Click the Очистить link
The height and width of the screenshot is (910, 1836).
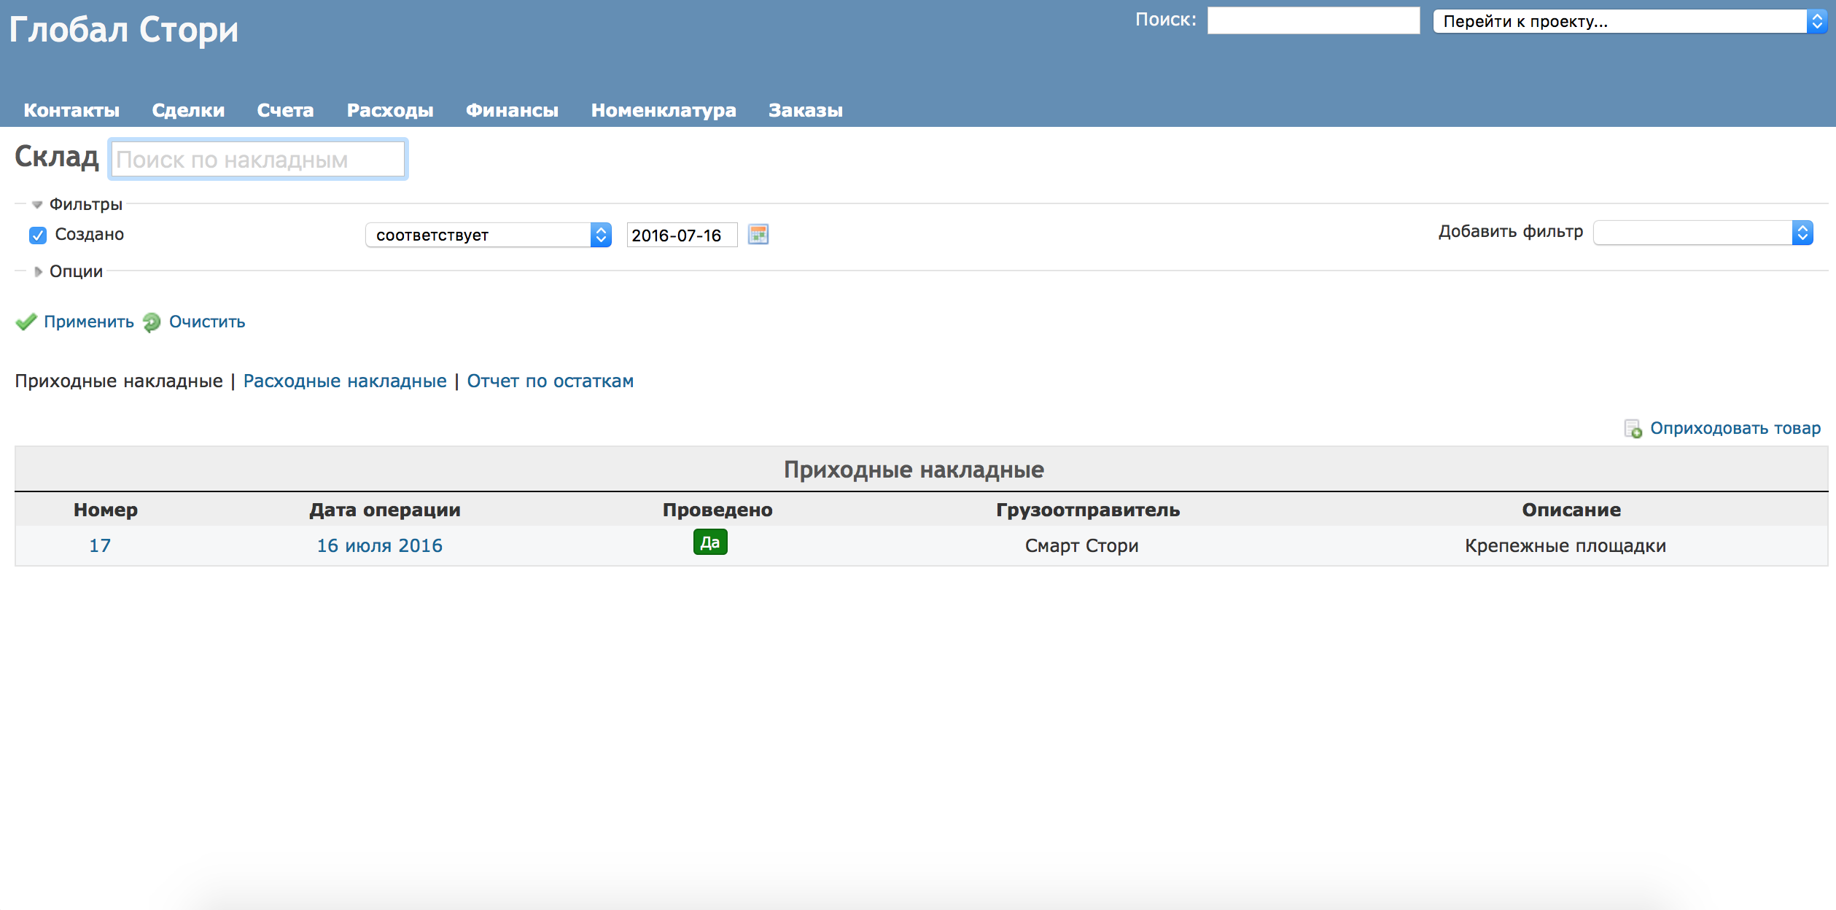click(x=207, y=322)
